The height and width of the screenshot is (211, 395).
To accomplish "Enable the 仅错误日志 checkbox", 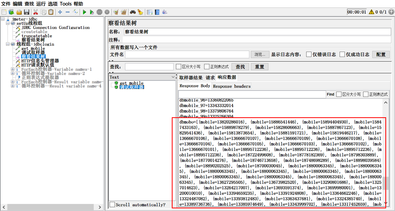I will (309, 54).
